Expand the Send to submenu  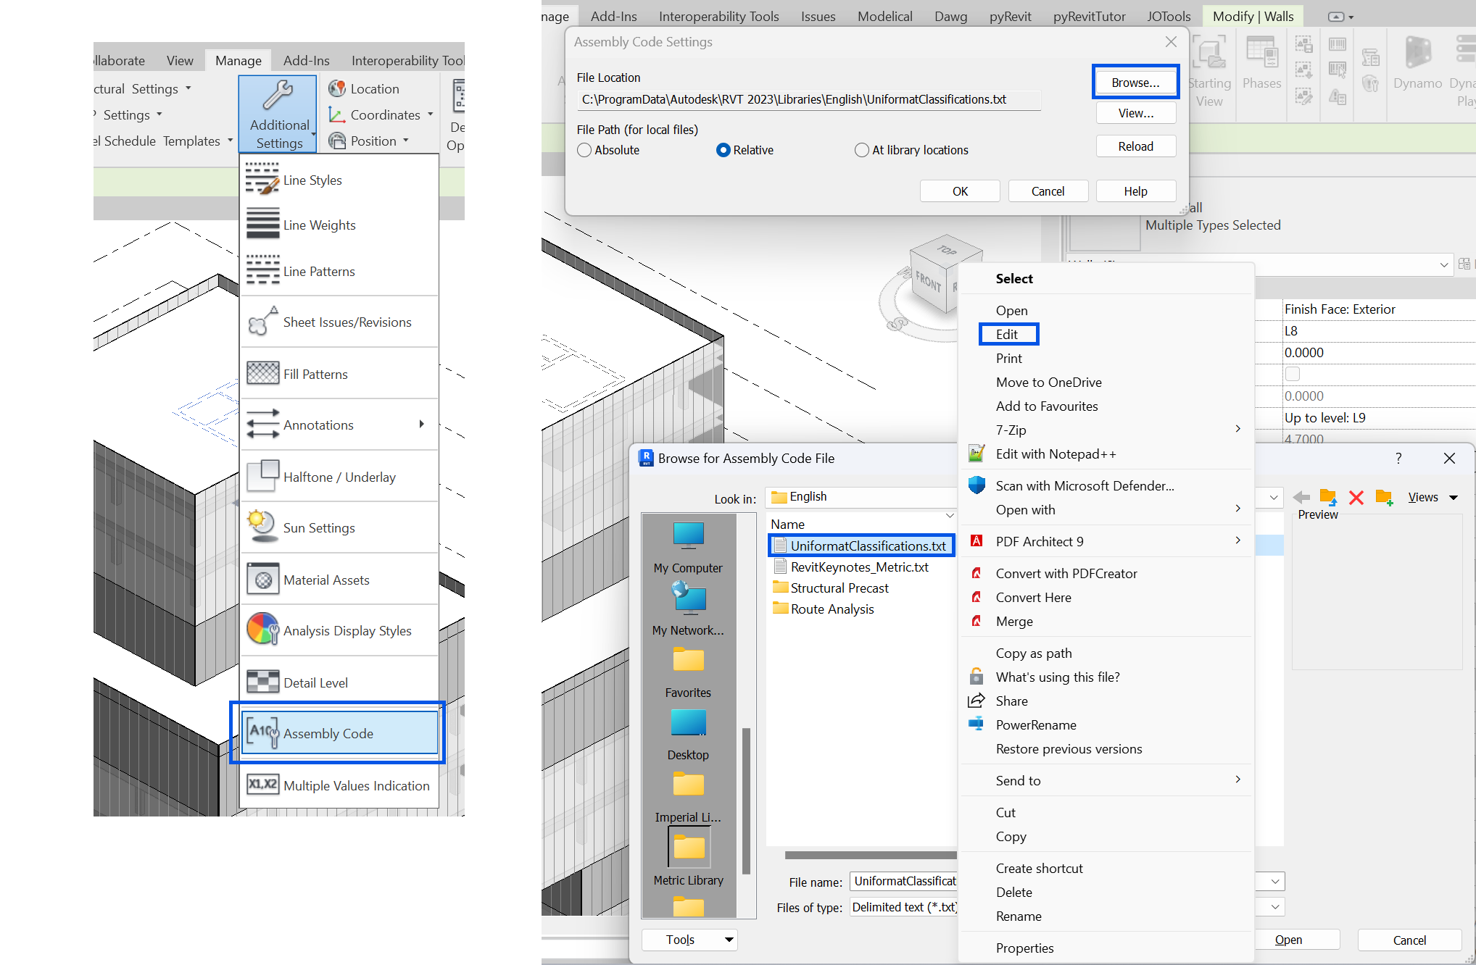[x=1238, y=780]
